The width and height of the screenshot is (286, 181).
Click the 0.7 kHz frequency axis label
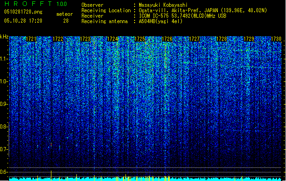(4, 149)
